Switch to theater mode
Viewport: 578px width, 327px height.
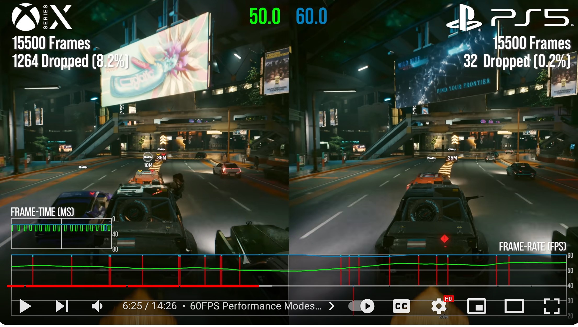tap(514, 306)
